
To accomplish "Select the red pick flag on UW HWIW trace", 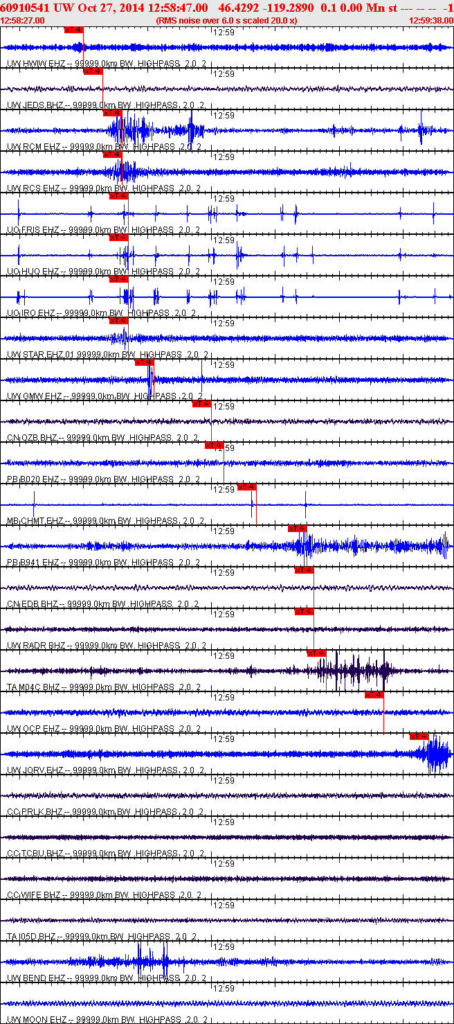I will point(73,30).
